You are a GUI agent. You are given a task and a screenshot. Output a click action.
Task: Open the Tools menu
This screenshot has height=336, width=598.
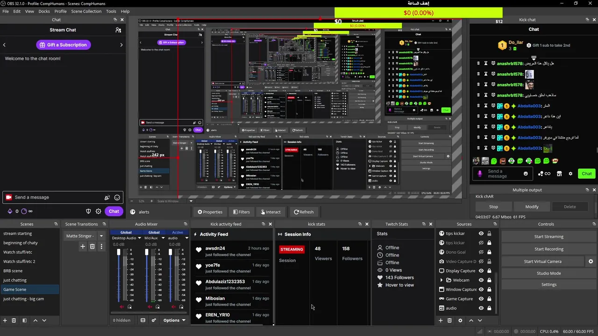(x=111, y=11)
